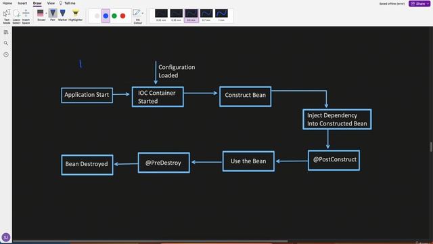433x244 pixels.
Task: Open recent notes clock icon
Action: pyautogui.click(x=6, y=55)
